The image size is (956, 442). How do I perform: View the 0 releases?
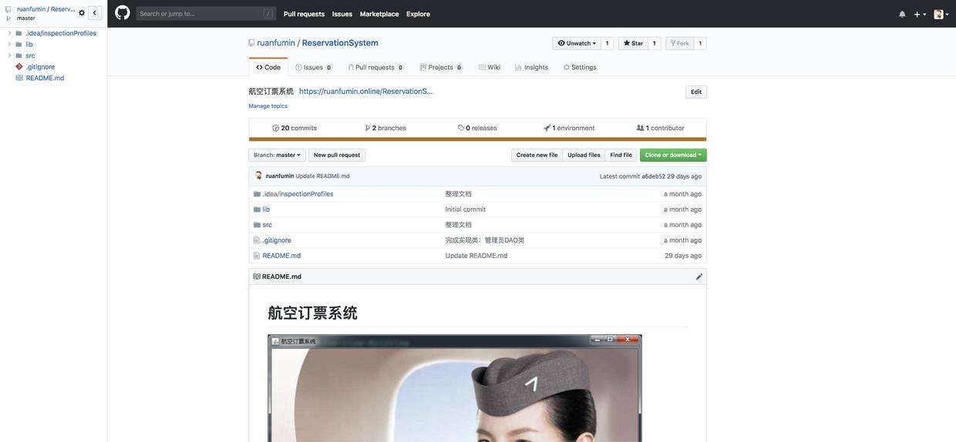click(x=477, y=128)
